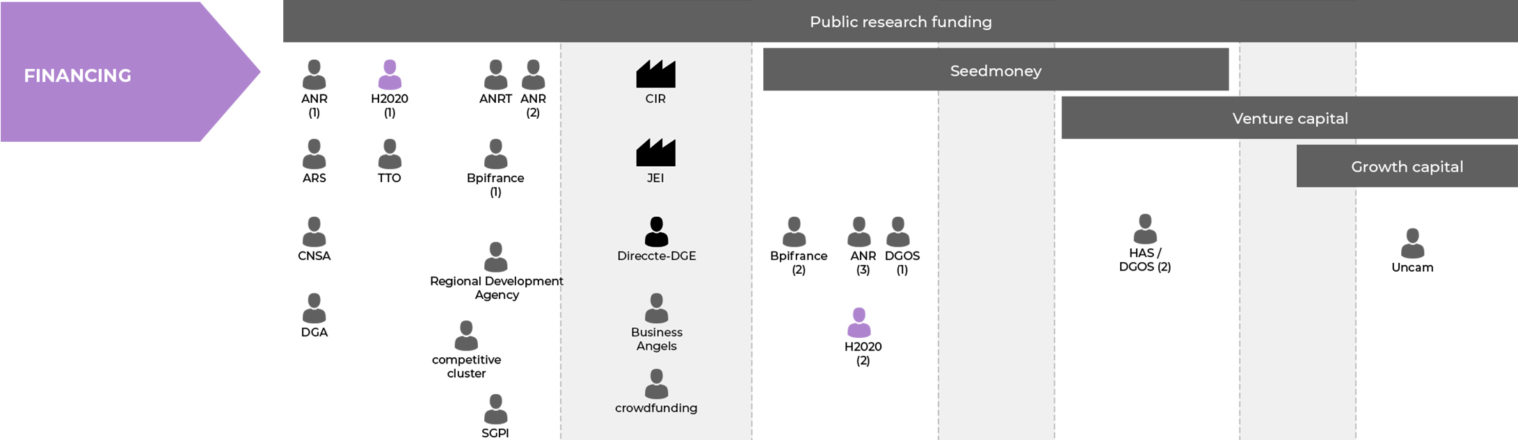Viewport: 1518px width, 440px height.
Task: Select the DGA person icon
Action: pyautogui.click(x=314, y=308)
